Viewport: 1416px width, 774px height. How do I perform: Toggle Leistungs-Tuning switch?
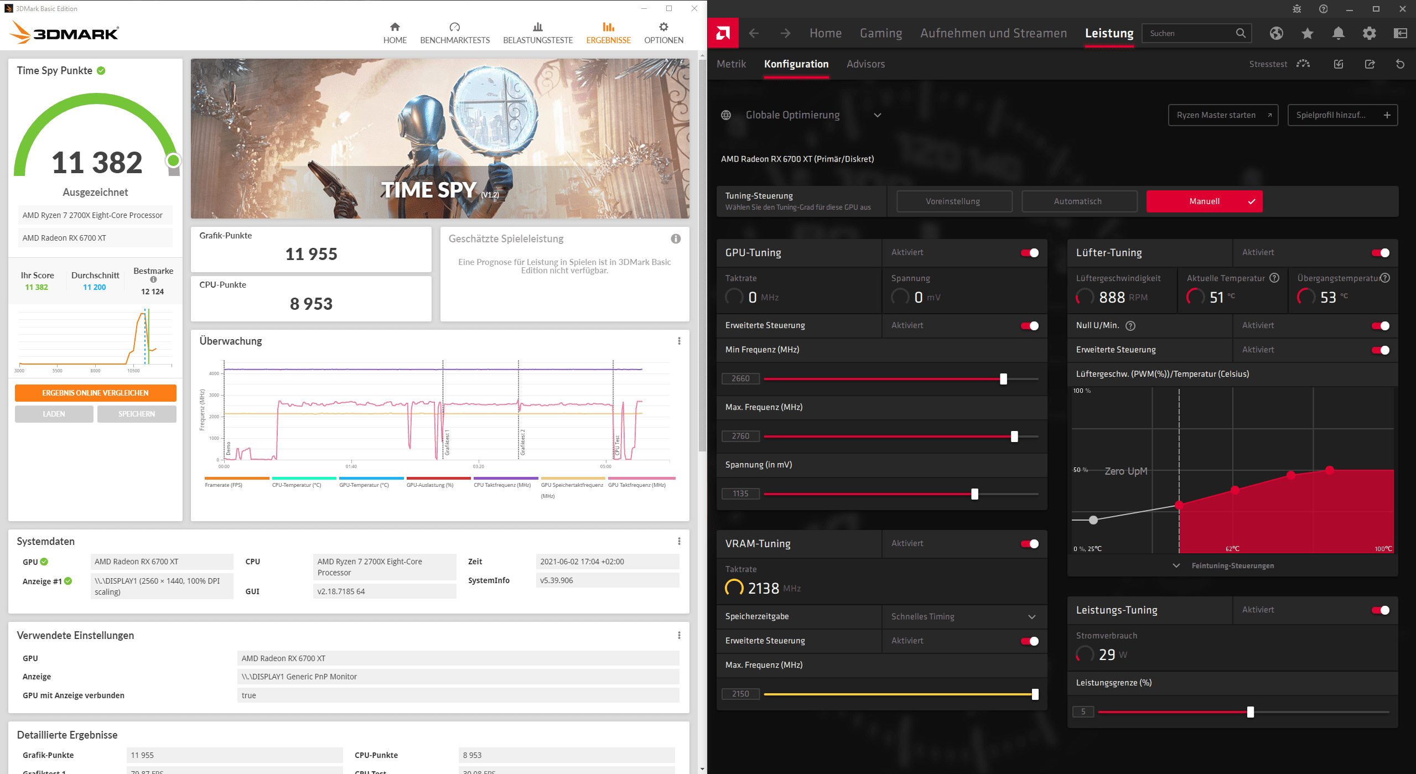point(1380,610)
